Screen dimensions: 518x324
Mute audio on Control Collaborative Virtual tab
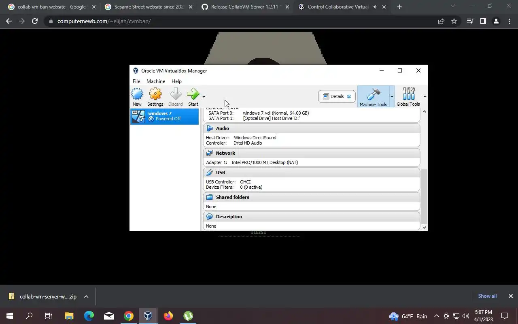pos(375,7)
